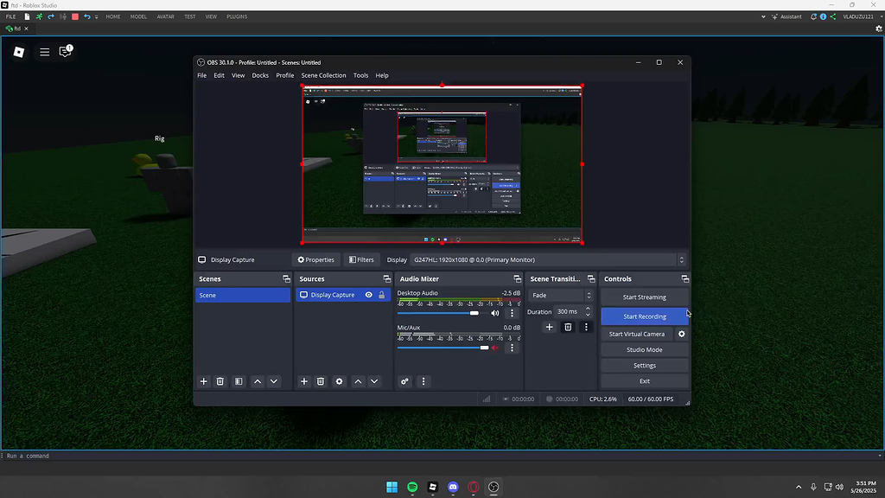The image size is (885, 498).
Task: Open Roblox notifications bell icon
Action: coord(813,17)
